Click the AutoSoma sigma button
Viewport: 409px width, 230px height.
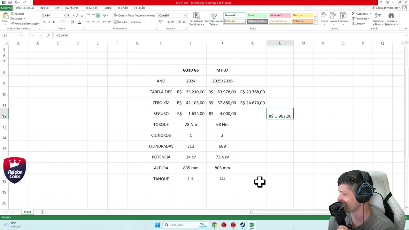pos(360,14)
